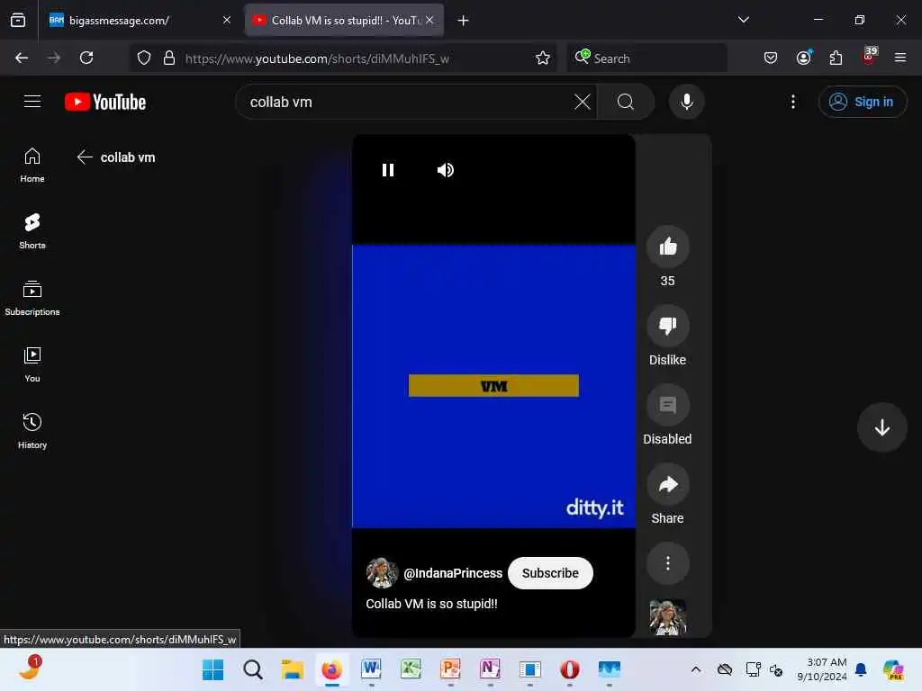Click the extension icon with 39 badge

click(869, 57)
